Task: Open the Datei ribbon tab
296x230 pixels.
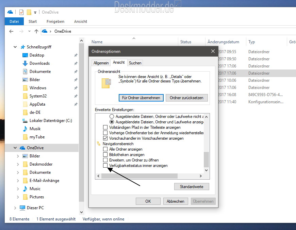Action: point(14,21)
